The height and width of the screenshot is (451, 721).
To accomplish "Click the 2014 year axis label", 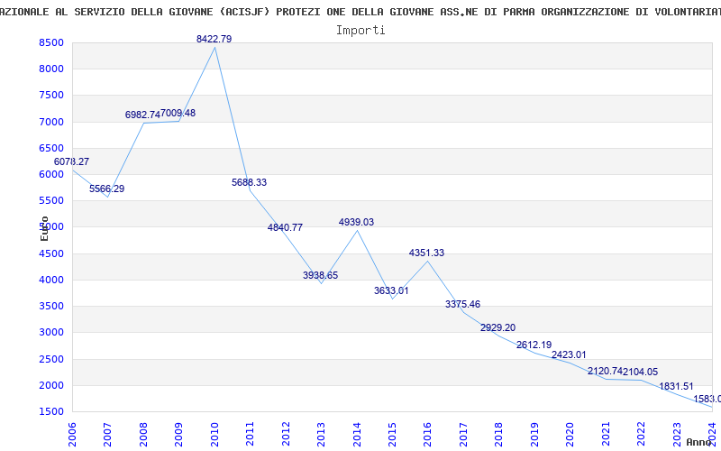I will tap(357, 435).
